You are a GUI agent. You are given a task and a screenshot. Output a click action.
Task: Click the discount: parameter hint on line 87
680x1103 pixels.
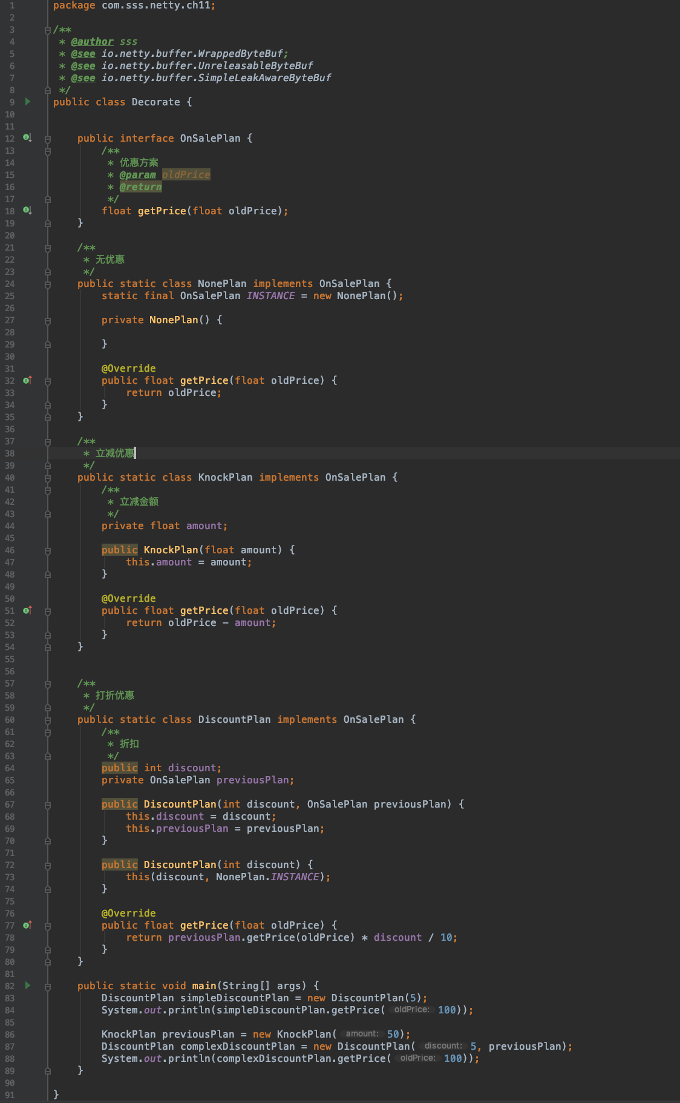coord(443,1046)
